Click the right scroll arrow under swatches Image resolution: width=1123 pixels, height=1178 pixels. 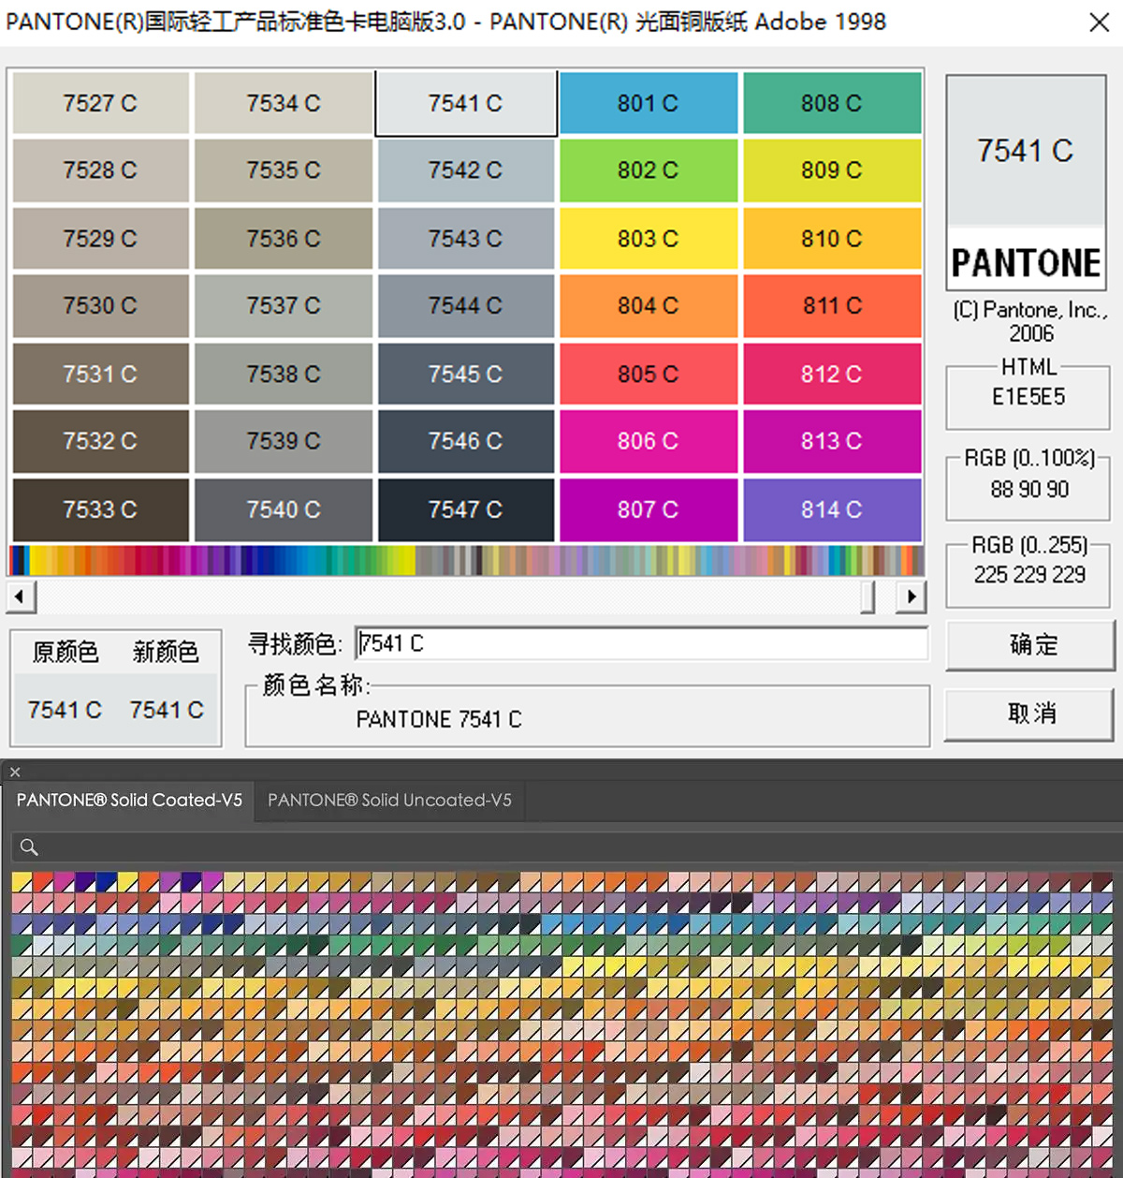(x=911, y=596)
